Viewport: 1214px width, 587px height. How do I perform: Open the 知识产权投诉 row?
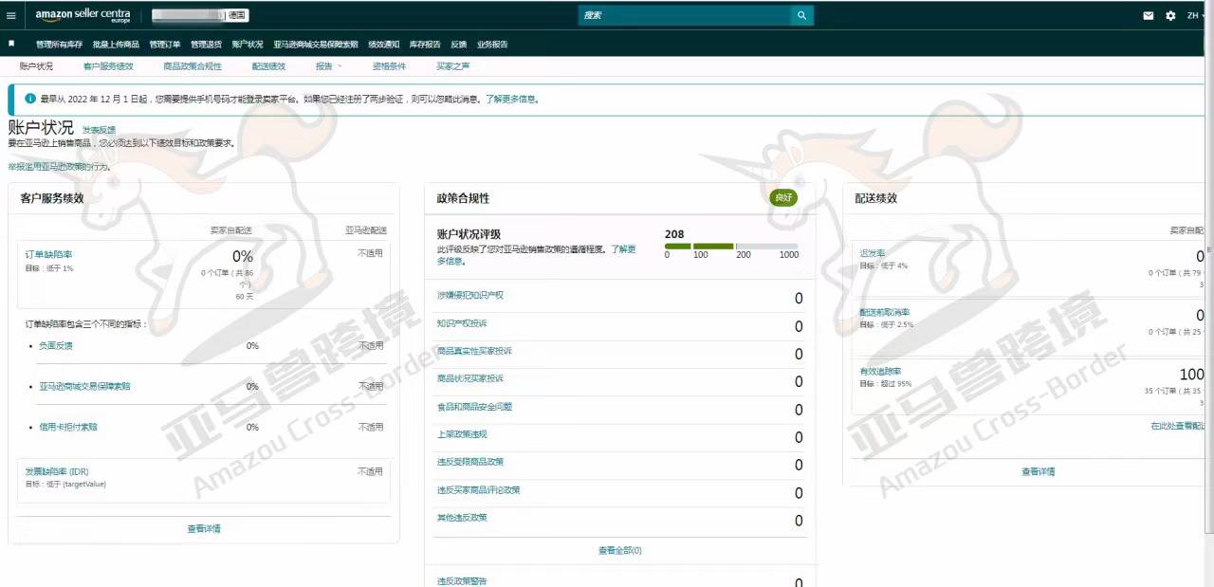point(620,325)
